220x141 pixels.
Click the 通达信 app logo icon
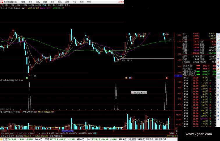(x=2, y=2)
